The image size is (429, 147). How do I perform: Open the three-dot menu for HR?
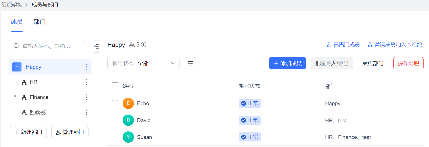(86, 82)
